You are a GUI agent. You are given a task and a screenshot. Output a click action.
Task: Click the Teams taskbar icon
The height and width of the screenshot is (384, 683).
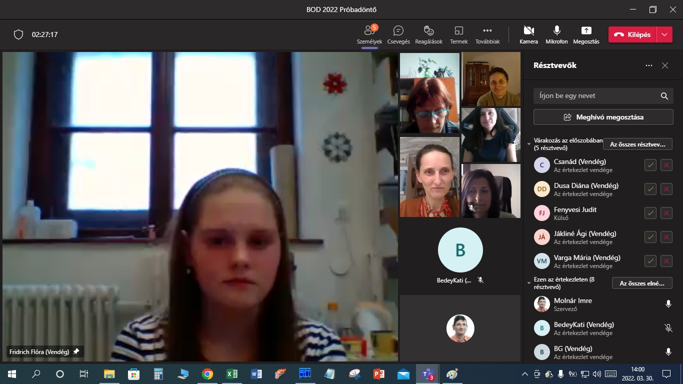point(427,373)
